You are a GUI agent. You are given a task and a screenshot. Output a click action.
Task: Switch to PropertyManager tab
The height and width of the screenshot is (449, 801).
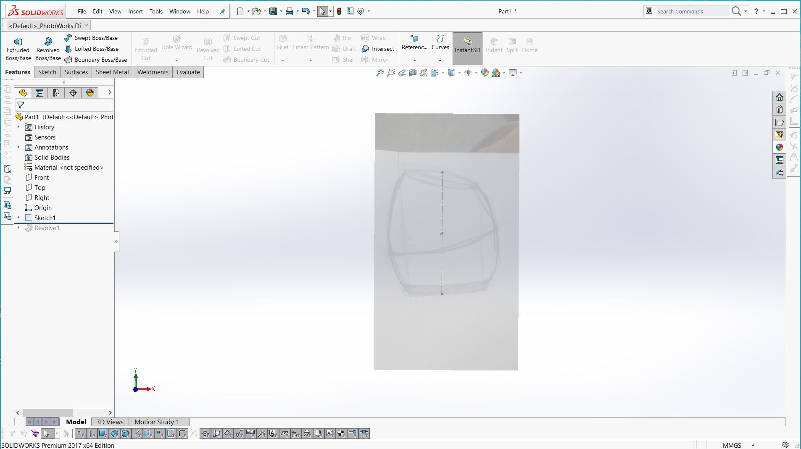tap(40, 93)
